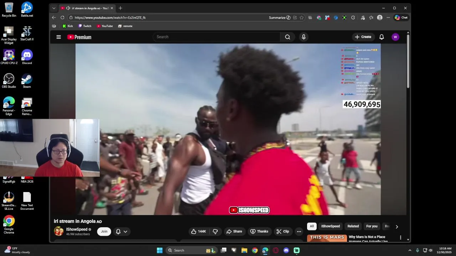Go back using browser back arrow
The height and width of the screenshot is (256, 456).
(54, 17)
